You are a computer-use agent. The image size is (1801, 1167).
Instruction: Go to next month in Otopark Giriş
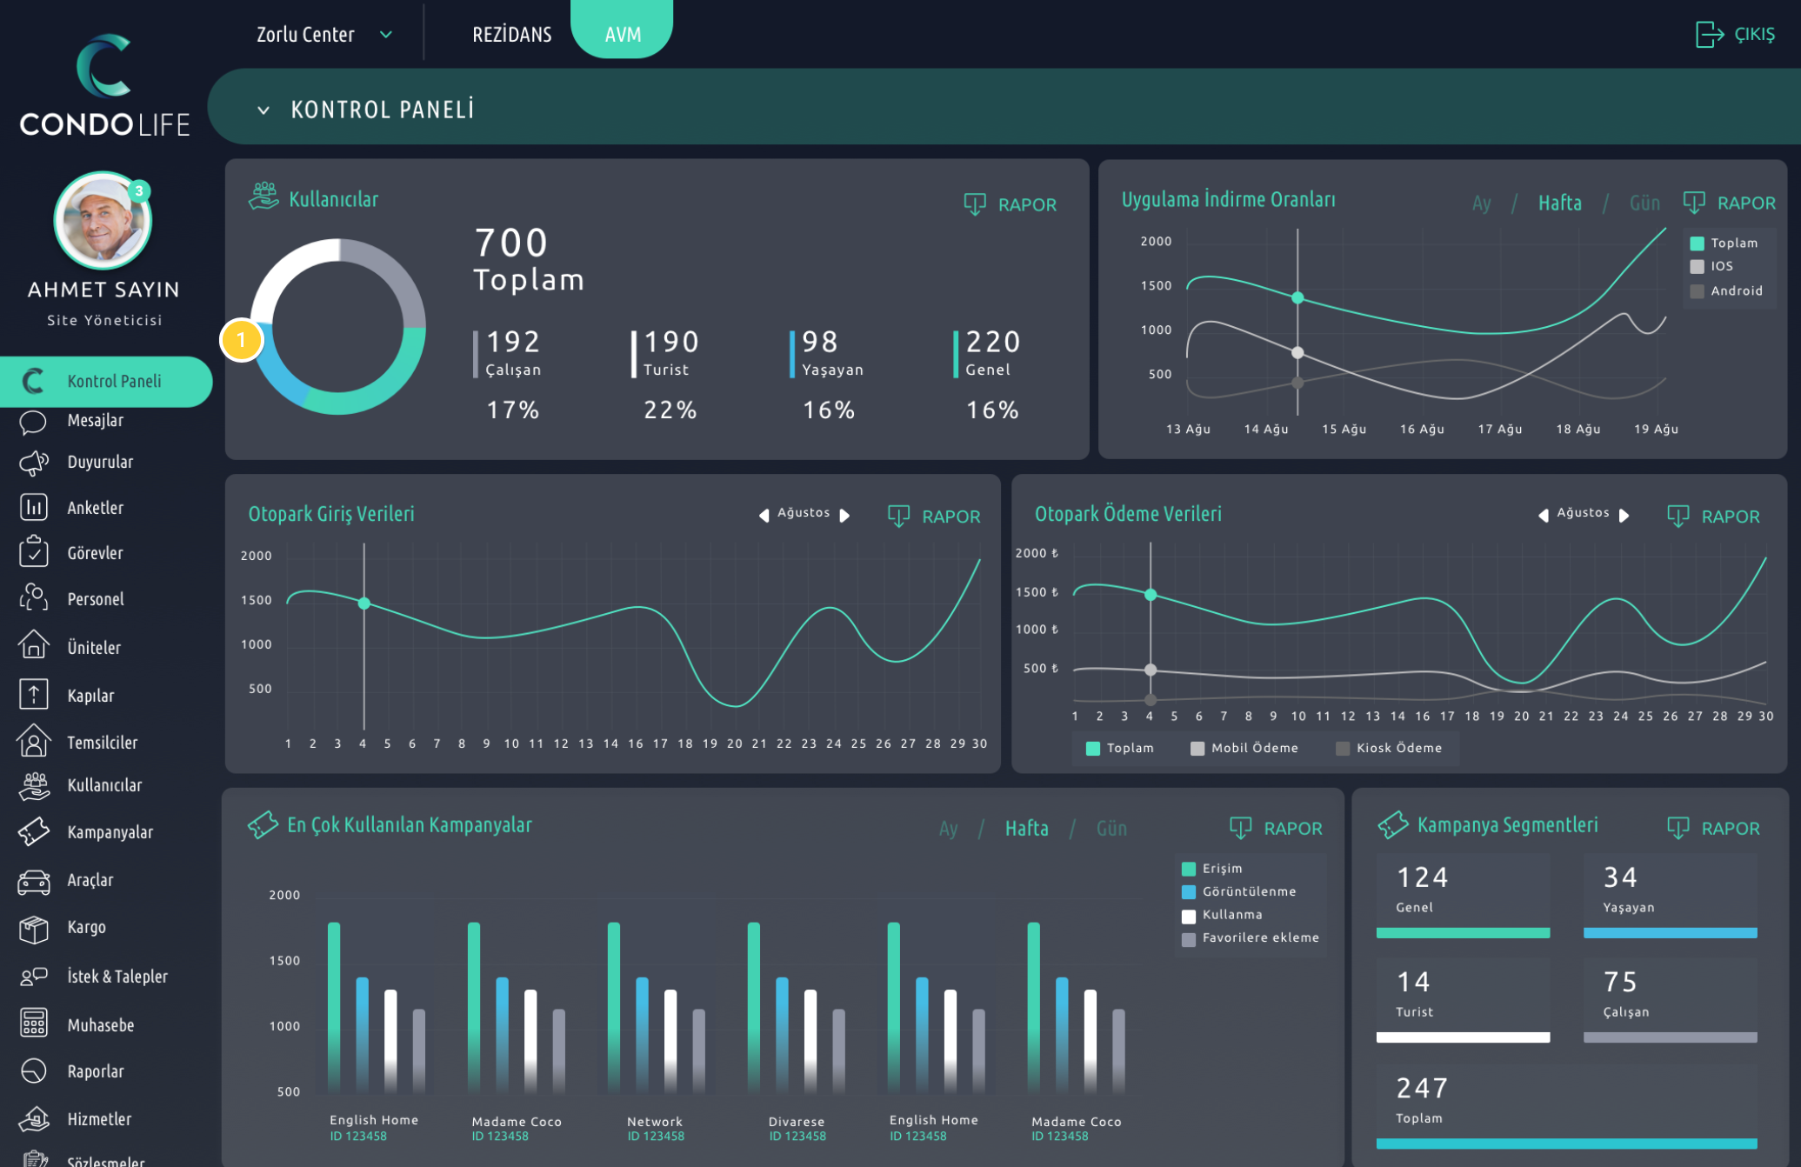(x=844, y=515)
